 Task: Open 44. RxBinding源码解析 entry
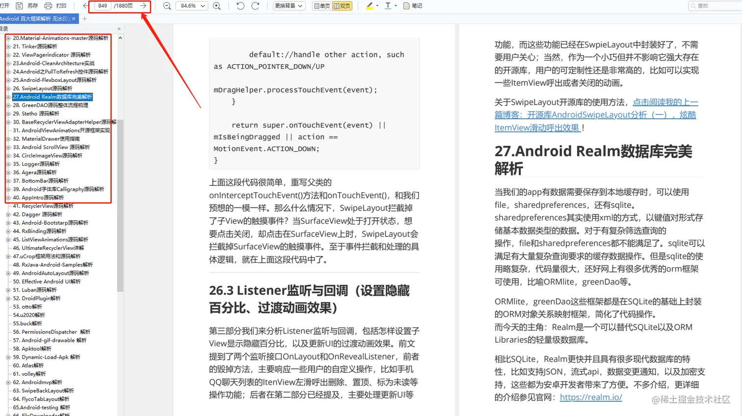point(39,231)
